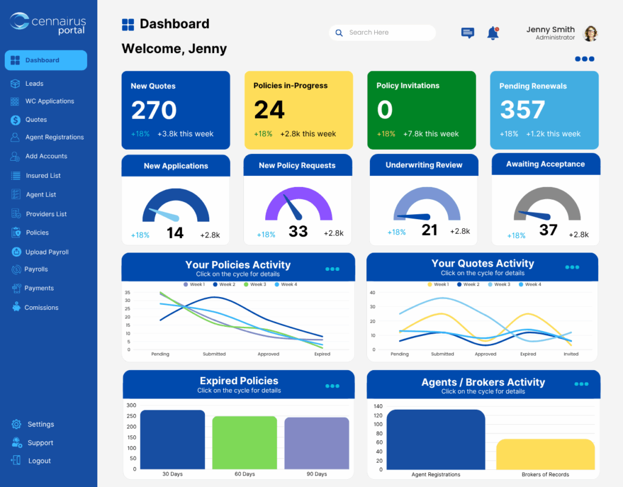Expand options on the Expired Policies panel
Viewport: 623px width, 487px height.
click(x=333, y=385)
